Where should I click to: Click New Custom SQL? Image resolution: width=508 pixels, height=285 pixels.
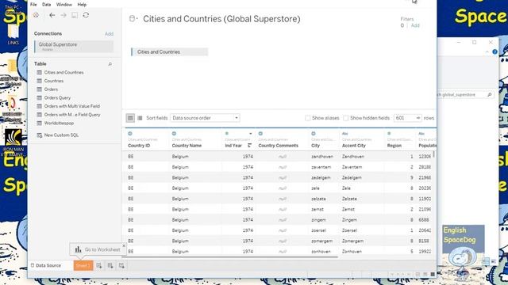coord(61,135)
